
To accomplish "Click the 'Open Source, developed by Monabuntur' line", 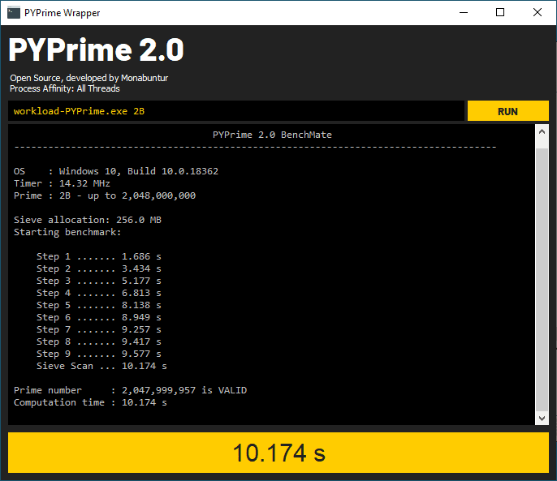I will [89, 78].
